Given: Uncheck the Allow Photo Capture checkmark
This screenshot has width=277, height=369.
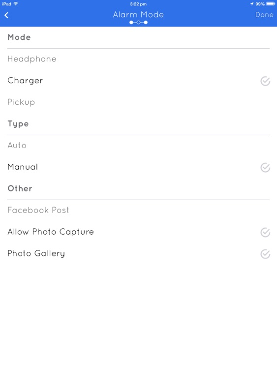Looking at the screenshot, I should 265,232.
